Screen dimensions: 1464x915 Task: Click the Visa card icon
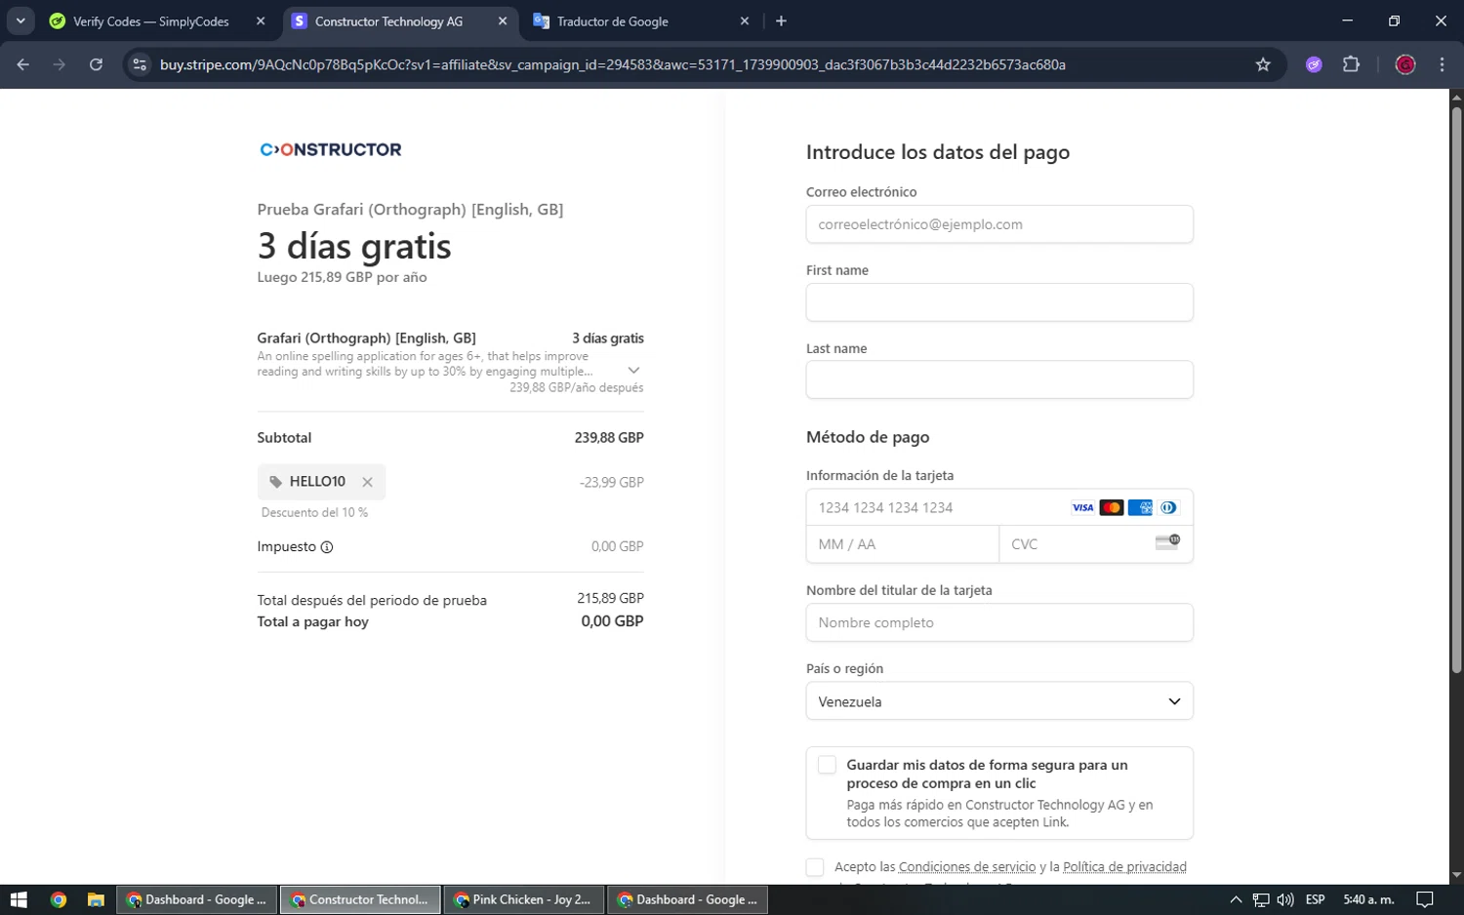tap(1082, 507)
